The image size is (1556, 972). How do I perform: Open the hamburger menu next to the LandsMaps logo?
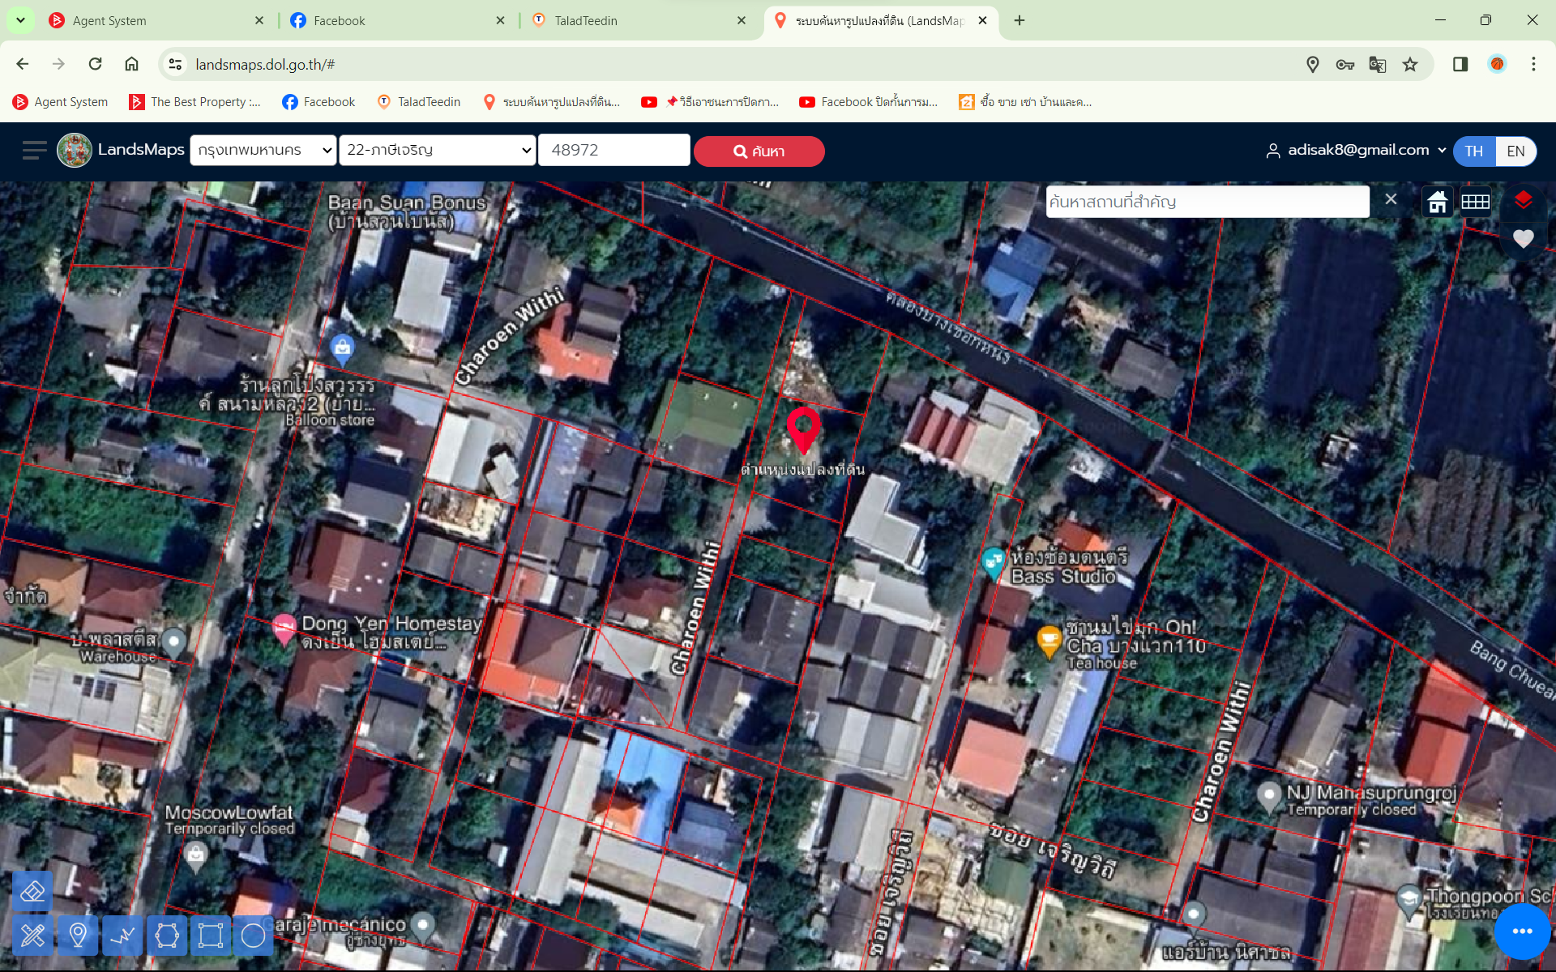tap(34, 151)
